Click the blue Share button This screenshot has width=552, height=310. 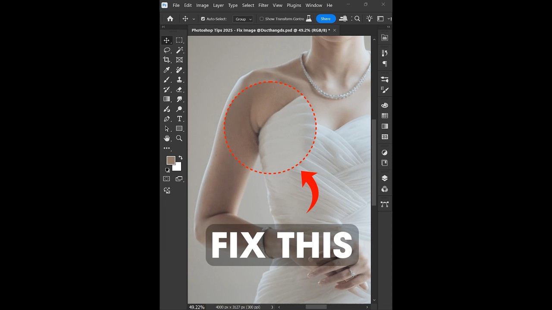click(326, 19)
